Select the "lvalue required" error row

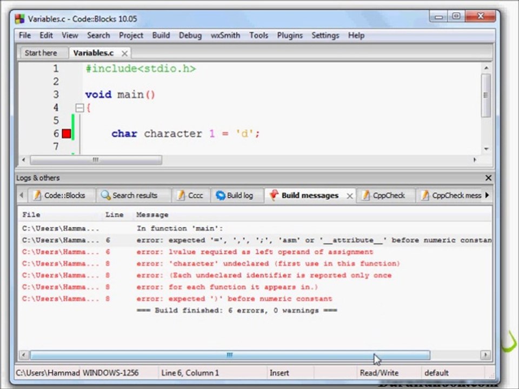256,252
